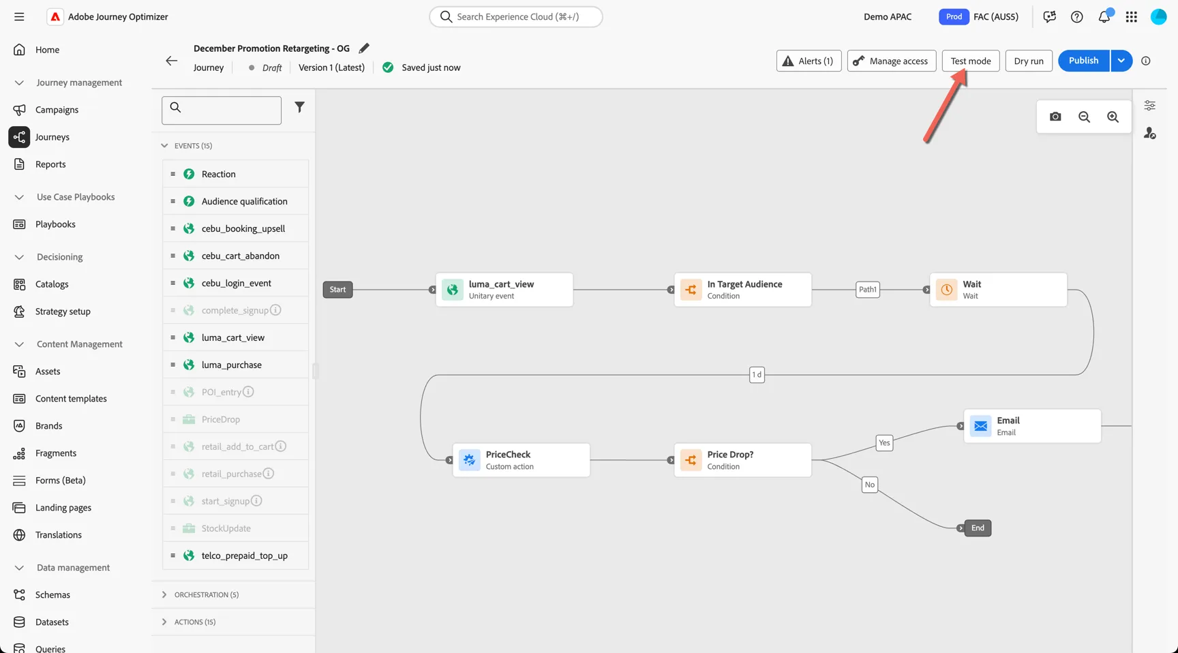Open the Publish dropdown arrow
The height and width of the screenshot is (653, 1178).
click(x=1121, y=61)
